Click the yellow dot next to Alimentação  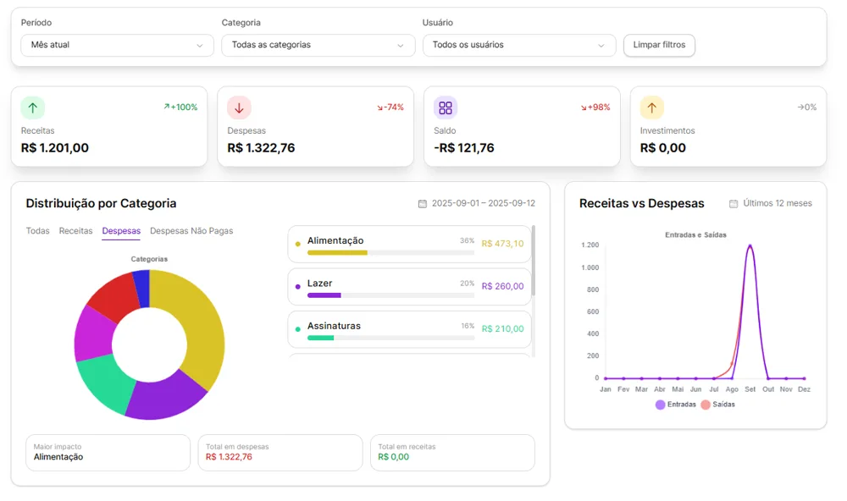coord(297,244)
